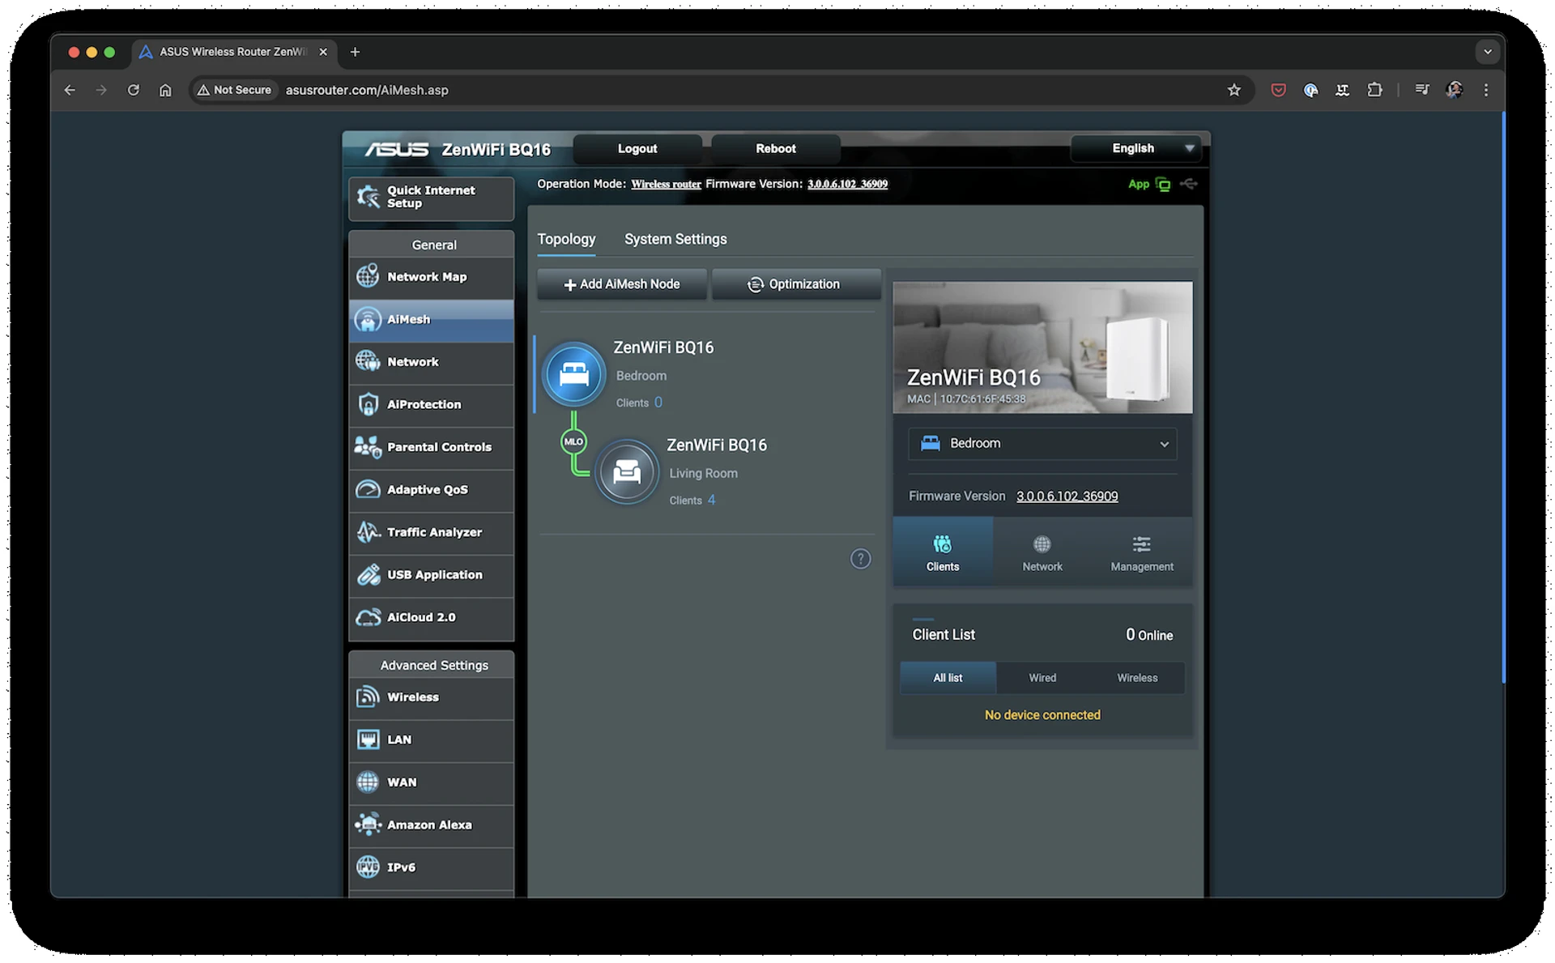The height and width of the screenshot is (963, 1555).
Task: Open firmware version link in header
Action: click(x=847, y=185)
